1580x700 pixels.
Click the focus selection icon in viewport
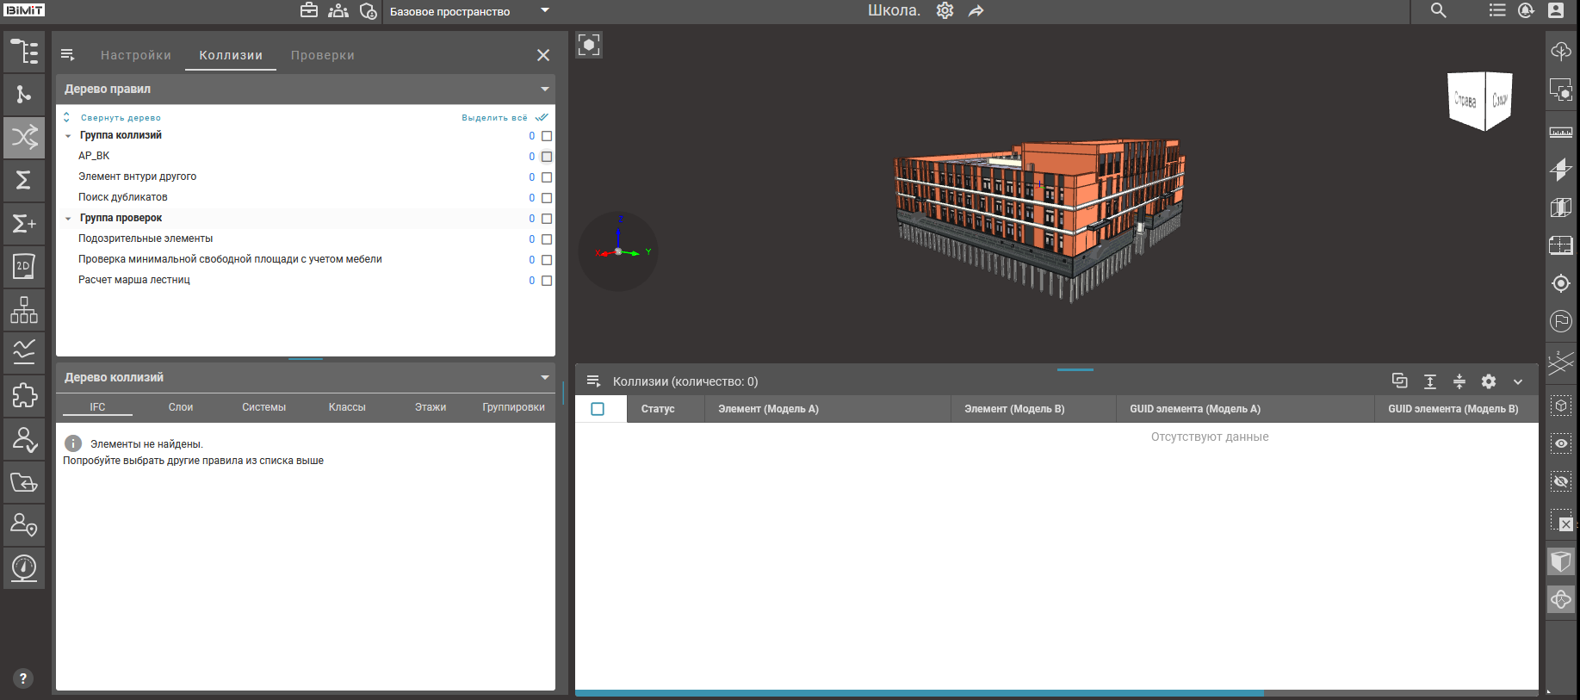tap(589, 45)
